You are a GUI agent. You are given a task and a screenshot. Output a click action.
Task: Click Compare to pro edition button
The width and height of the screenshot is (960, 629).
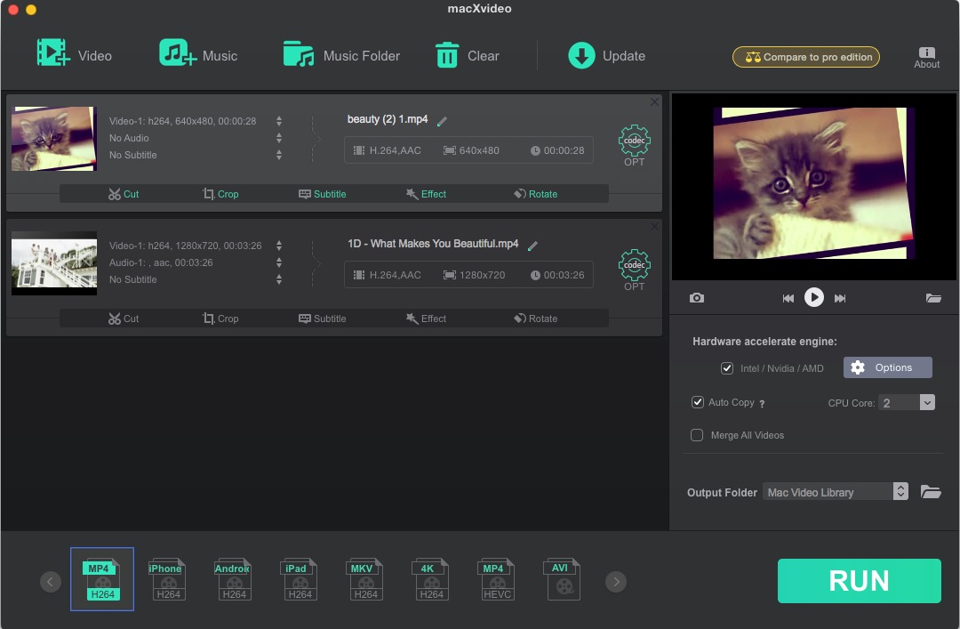point(806,57)
